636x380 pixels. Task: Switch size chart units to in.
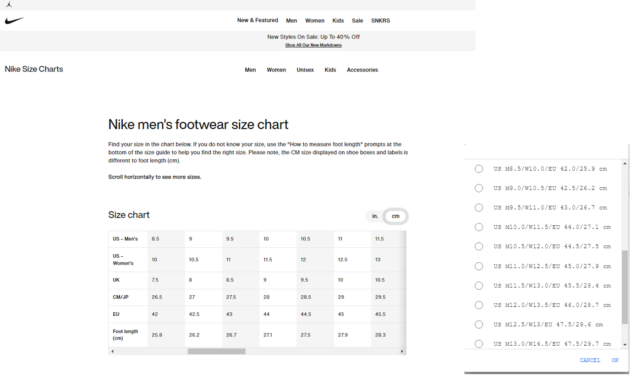pos(375,216)
